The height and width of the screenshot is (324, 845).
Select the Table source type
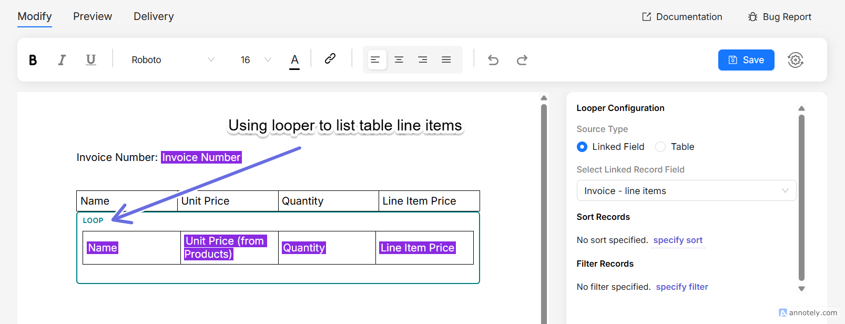(x=675, y=147)
